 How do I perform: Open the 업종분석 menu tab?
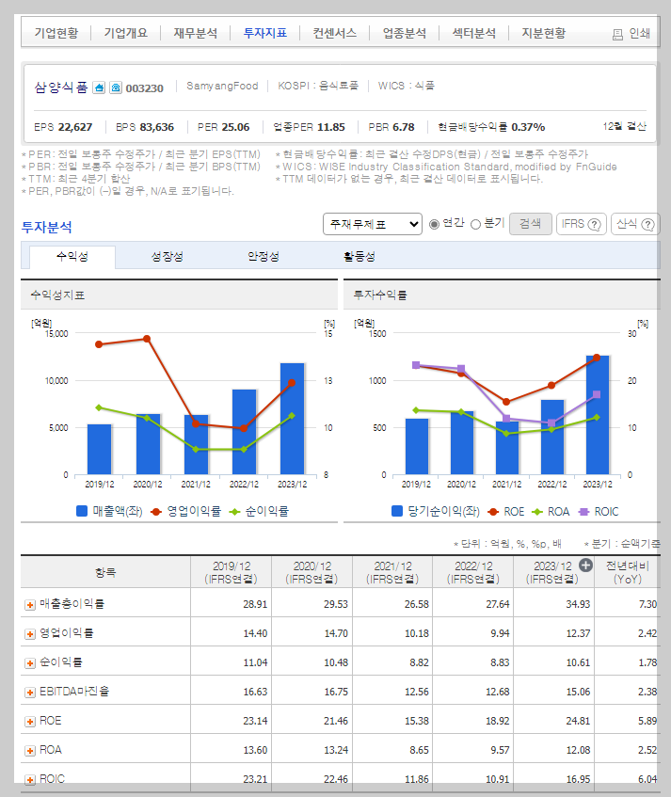coord(404,33)
